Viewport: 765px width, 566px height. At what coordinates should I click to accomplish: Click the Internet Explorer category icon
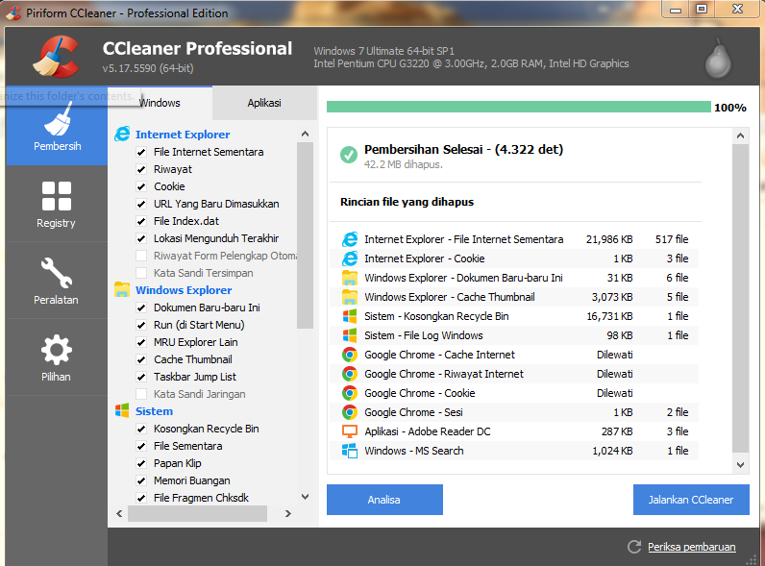[122, 135]
